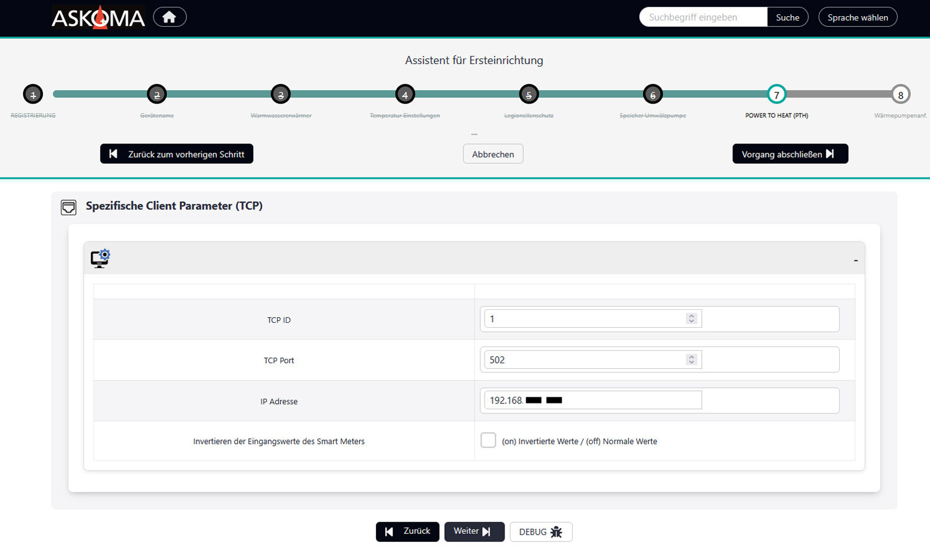Viewport: 930px width, 555px height.
Task: Click Zurück zum vorherigen Schritt
Action: click(176, 153)
